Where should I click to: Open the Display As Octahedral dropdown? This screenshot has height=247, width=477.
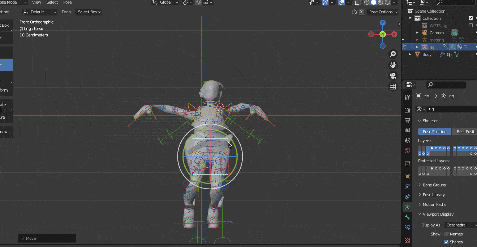(461, 225)
